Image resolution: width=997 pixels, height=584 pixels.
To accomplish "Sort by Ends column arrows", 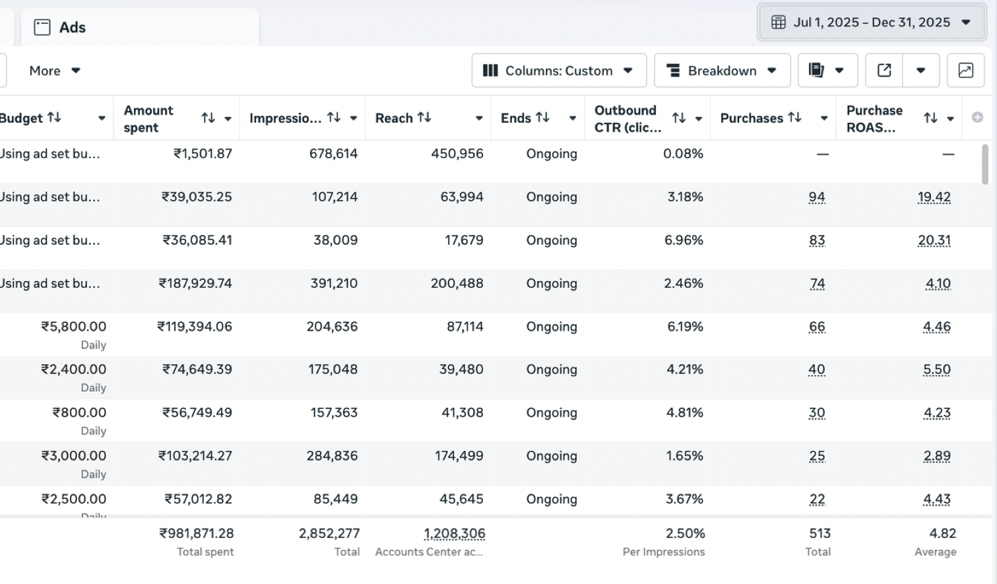I will [542, 117].
